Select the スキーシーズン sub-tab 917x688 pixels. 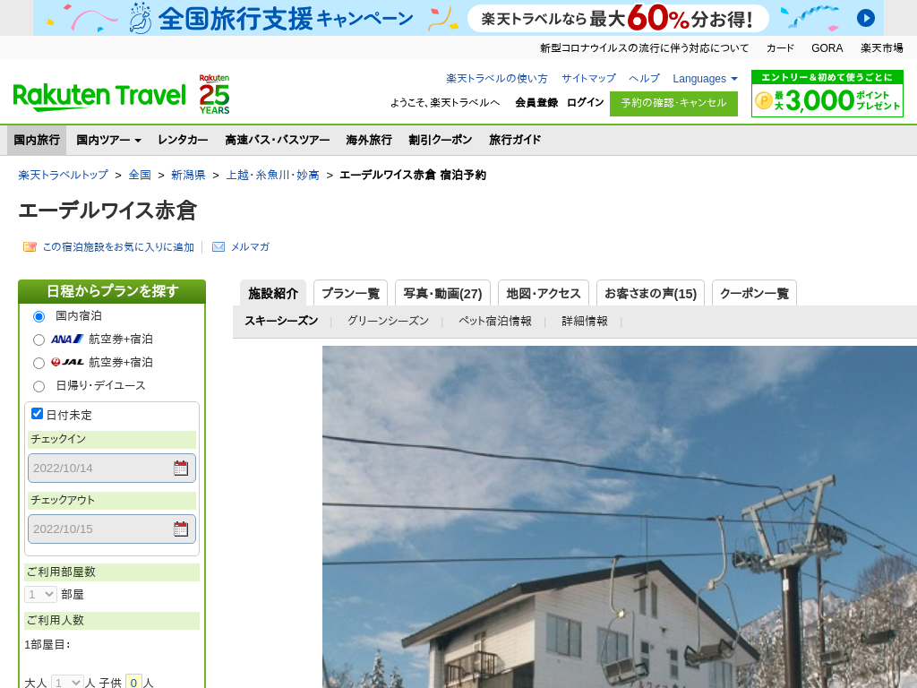coord(281,321)
